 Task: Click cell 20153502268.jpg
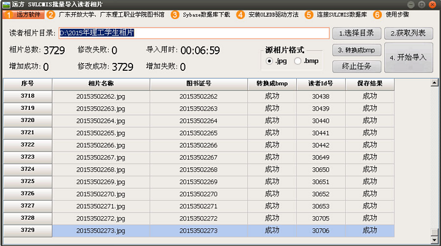[101, 170]
